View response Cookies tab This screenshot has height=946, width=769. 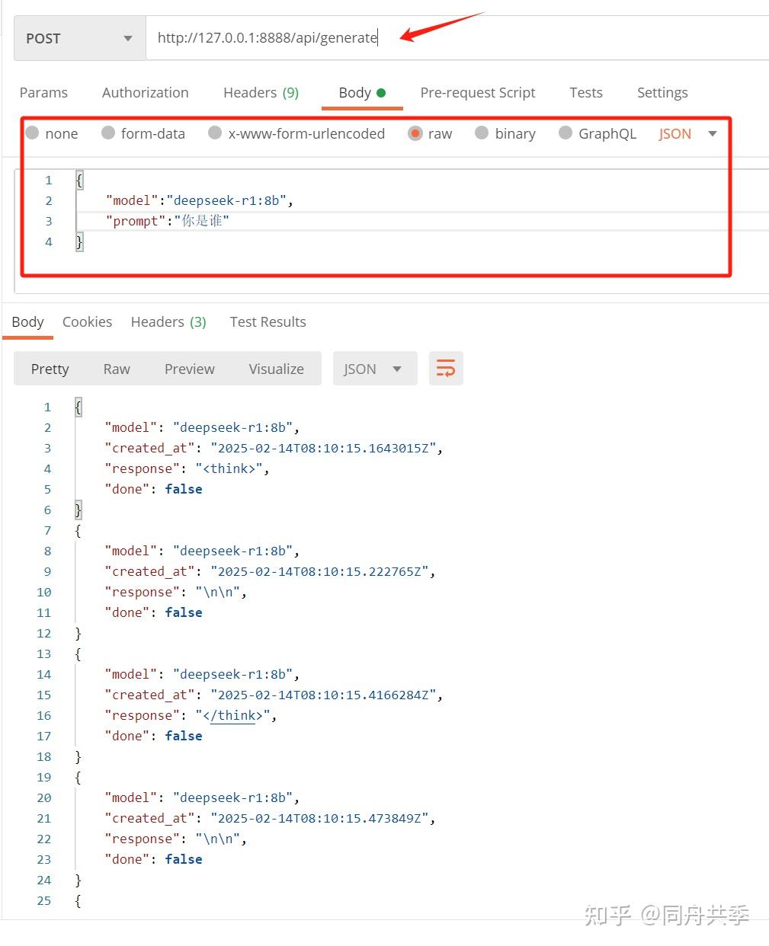(x=87, y=322)
